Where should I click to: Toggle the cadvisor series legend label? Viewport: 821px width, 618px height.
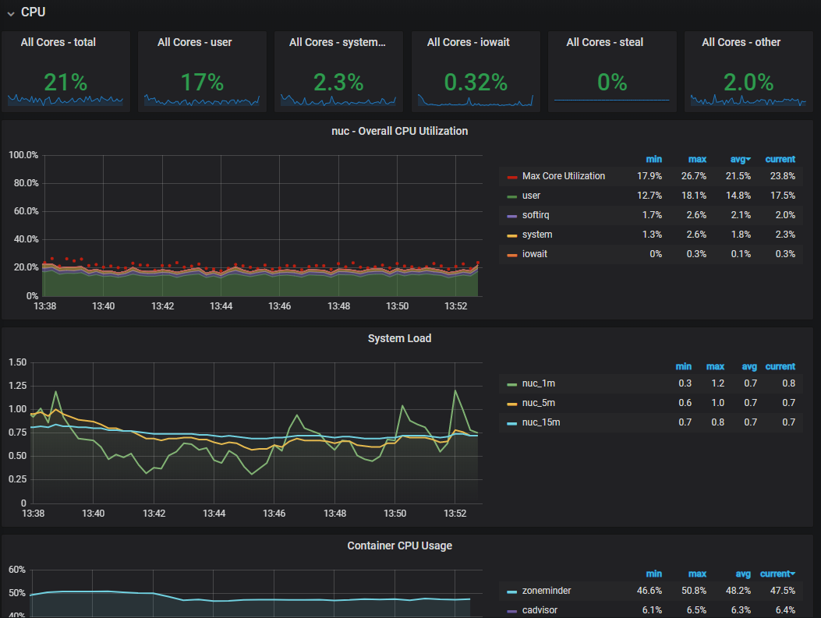540,609
